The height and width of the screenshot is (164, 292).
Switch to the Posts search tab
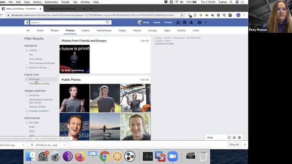pyautogui.click(x=40, y=31)
